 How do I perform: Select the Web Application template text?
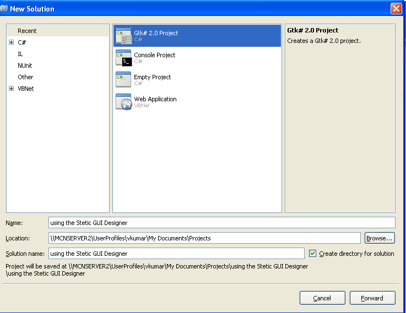click(x=155, y=99)
